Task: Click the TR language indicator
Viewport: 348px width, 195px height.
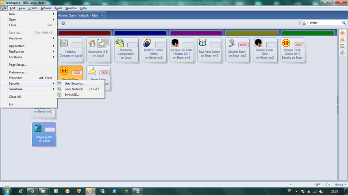Action: (x=289, y=191)
